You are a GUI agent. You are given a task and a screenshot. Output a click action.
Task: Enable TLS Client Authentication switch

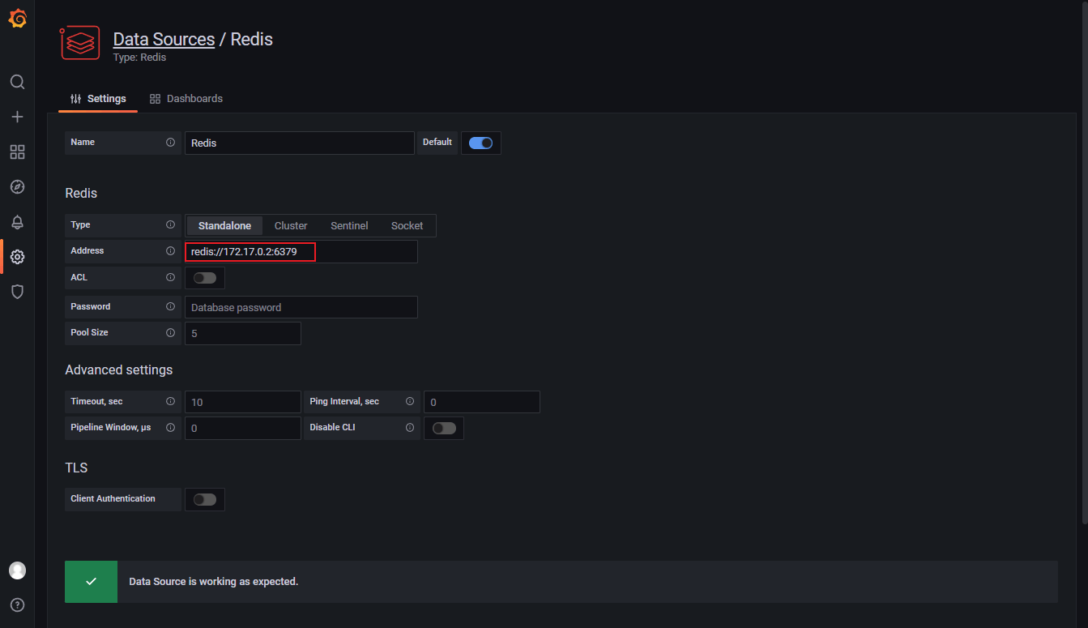tap(204, 499)
